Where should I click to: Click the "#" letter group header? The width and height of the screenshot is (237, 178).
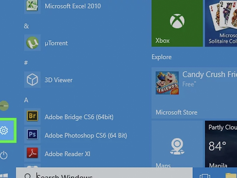tap(26, 63)
